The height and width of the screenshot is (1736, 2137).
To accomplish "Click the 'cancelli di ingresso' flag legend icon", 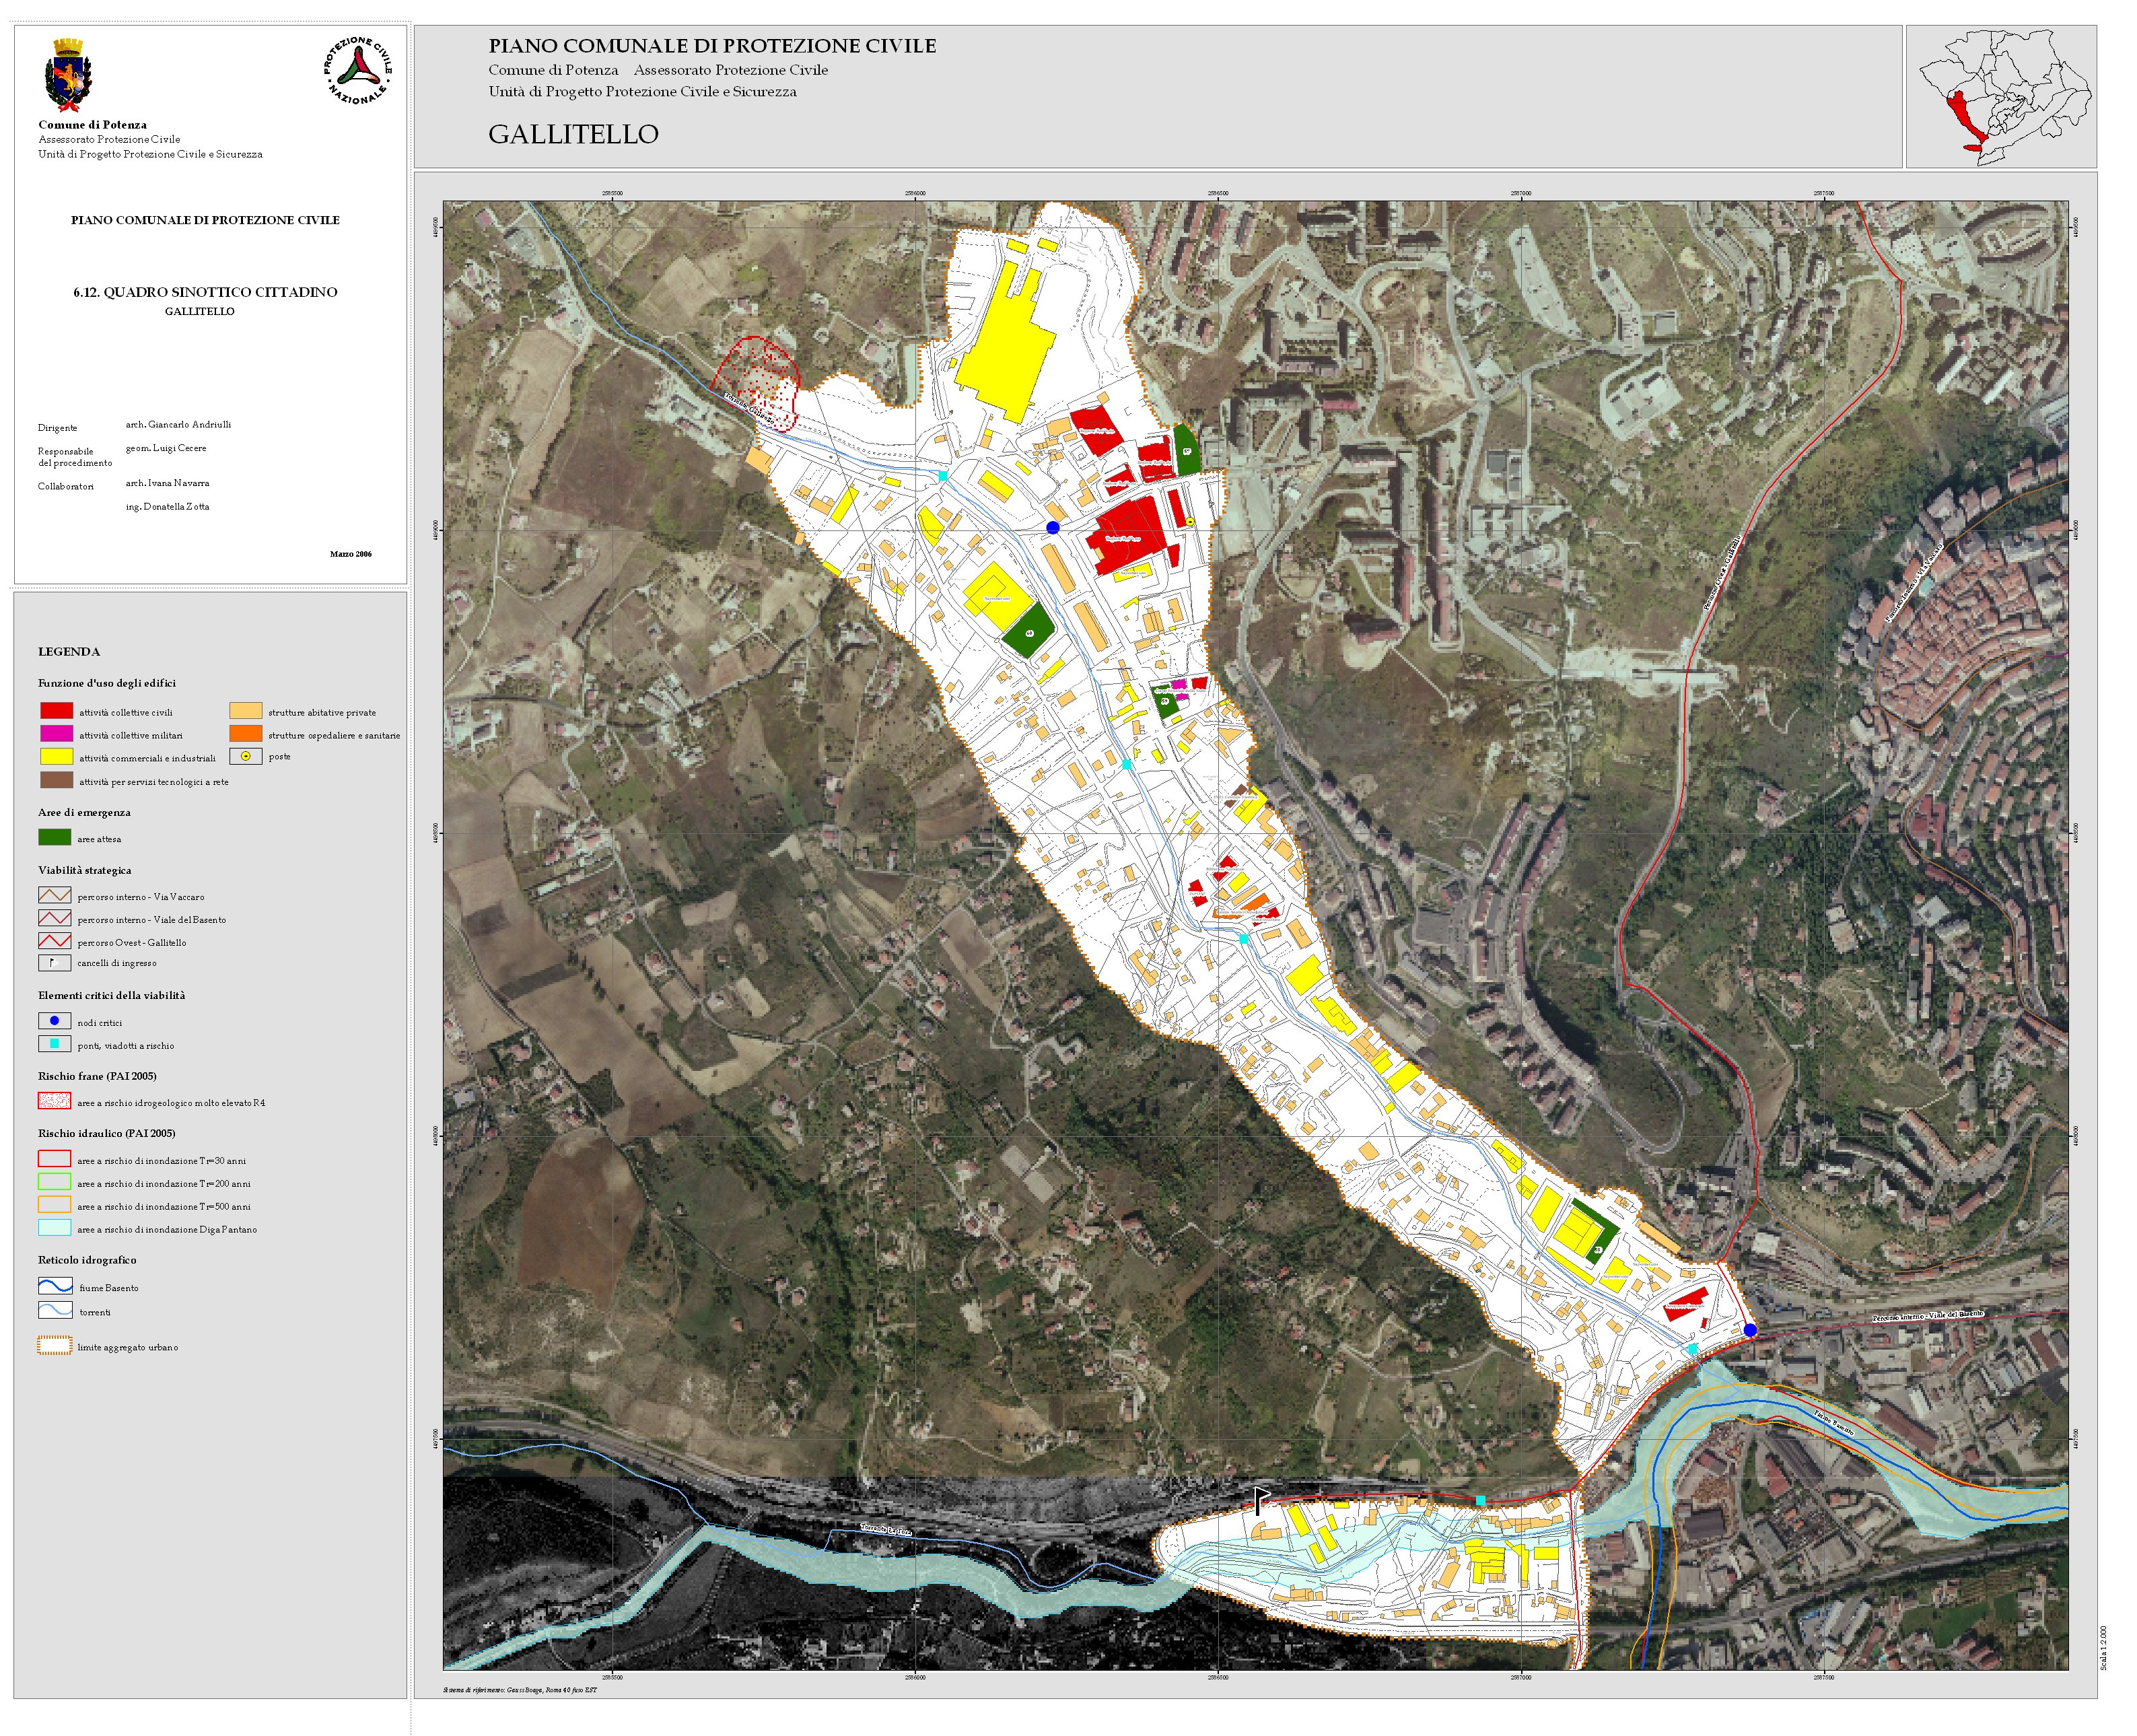I will (54, 963).
